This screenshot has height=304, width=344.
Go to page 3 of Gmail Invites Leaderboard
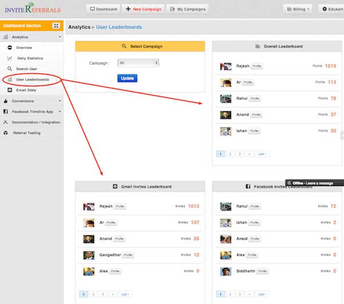coord(103,294)
